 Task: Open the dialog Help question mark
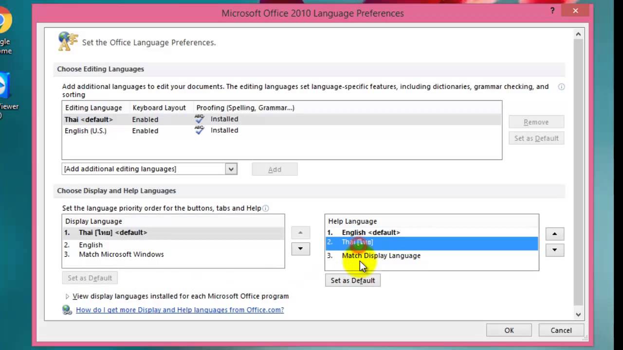coord(552,11)
